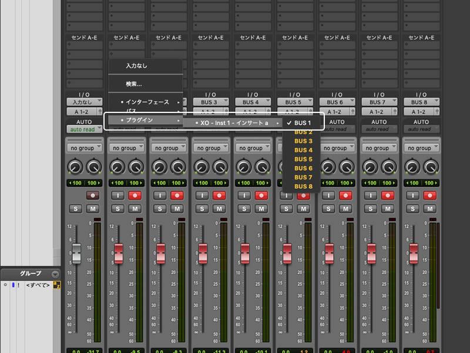470x353 pixels.
Task: Open the プラグイン submenu
Action: point(145,120)
